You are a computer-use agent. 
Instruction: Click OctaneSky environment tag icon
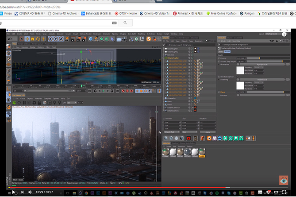pos(196,98)
